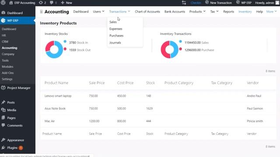Click the New Transaction icon

pyautogui.click(x=207, y=2)
